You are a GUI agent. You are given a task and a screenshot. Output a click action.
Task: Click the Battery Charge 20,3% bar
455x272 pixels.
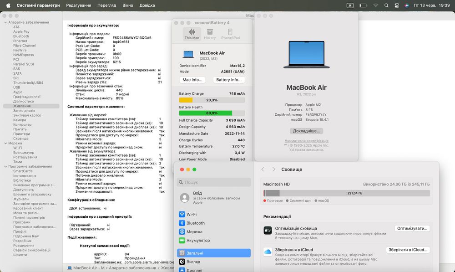(x=212, y=100)
